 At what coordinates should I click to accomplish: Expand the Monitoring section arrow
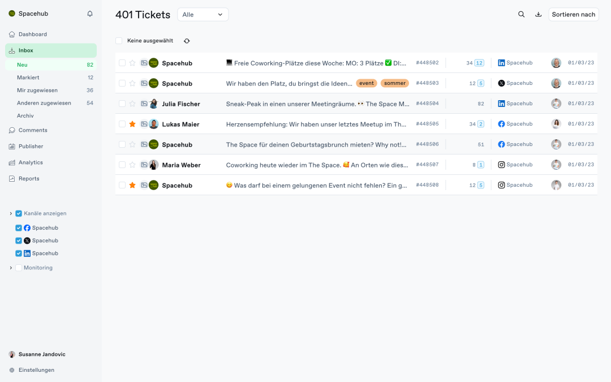pyautogui.click(x=11, y=268)
